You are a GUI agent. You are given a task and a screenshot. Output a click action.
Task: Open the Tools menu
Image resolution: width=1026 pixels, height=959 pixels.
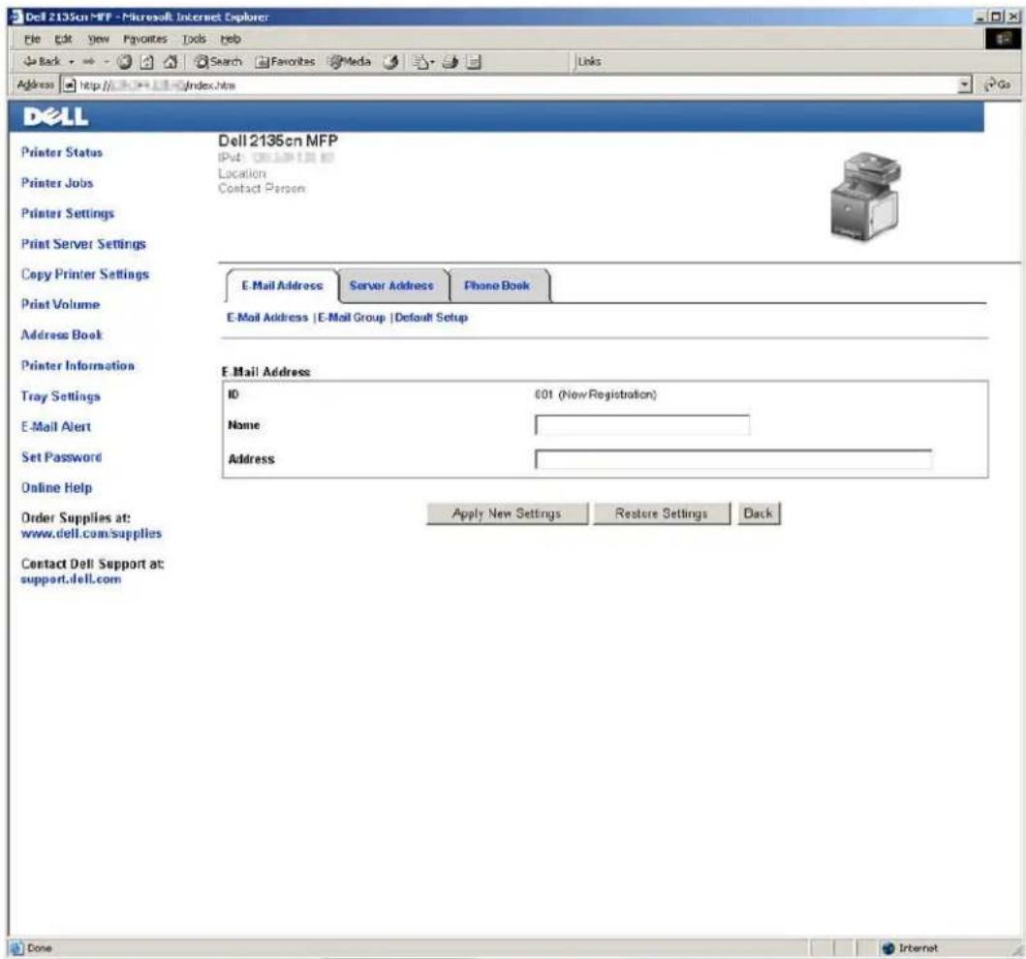[195, 40]
